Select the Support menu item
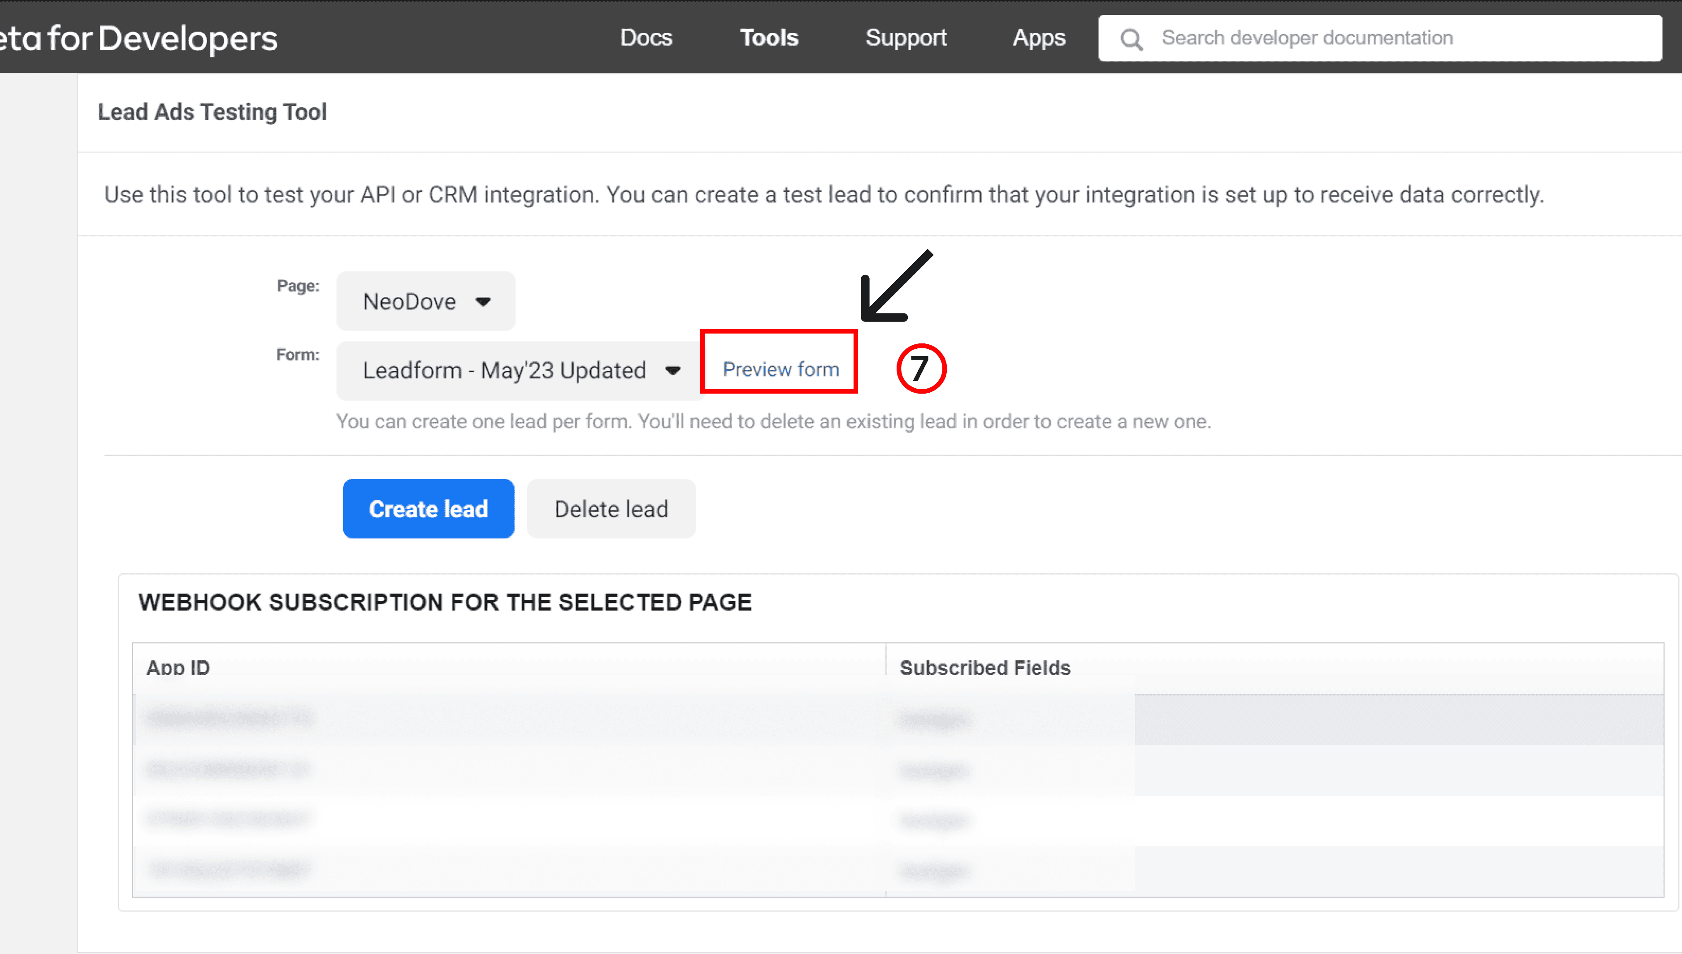 click(x=906, y=37)
